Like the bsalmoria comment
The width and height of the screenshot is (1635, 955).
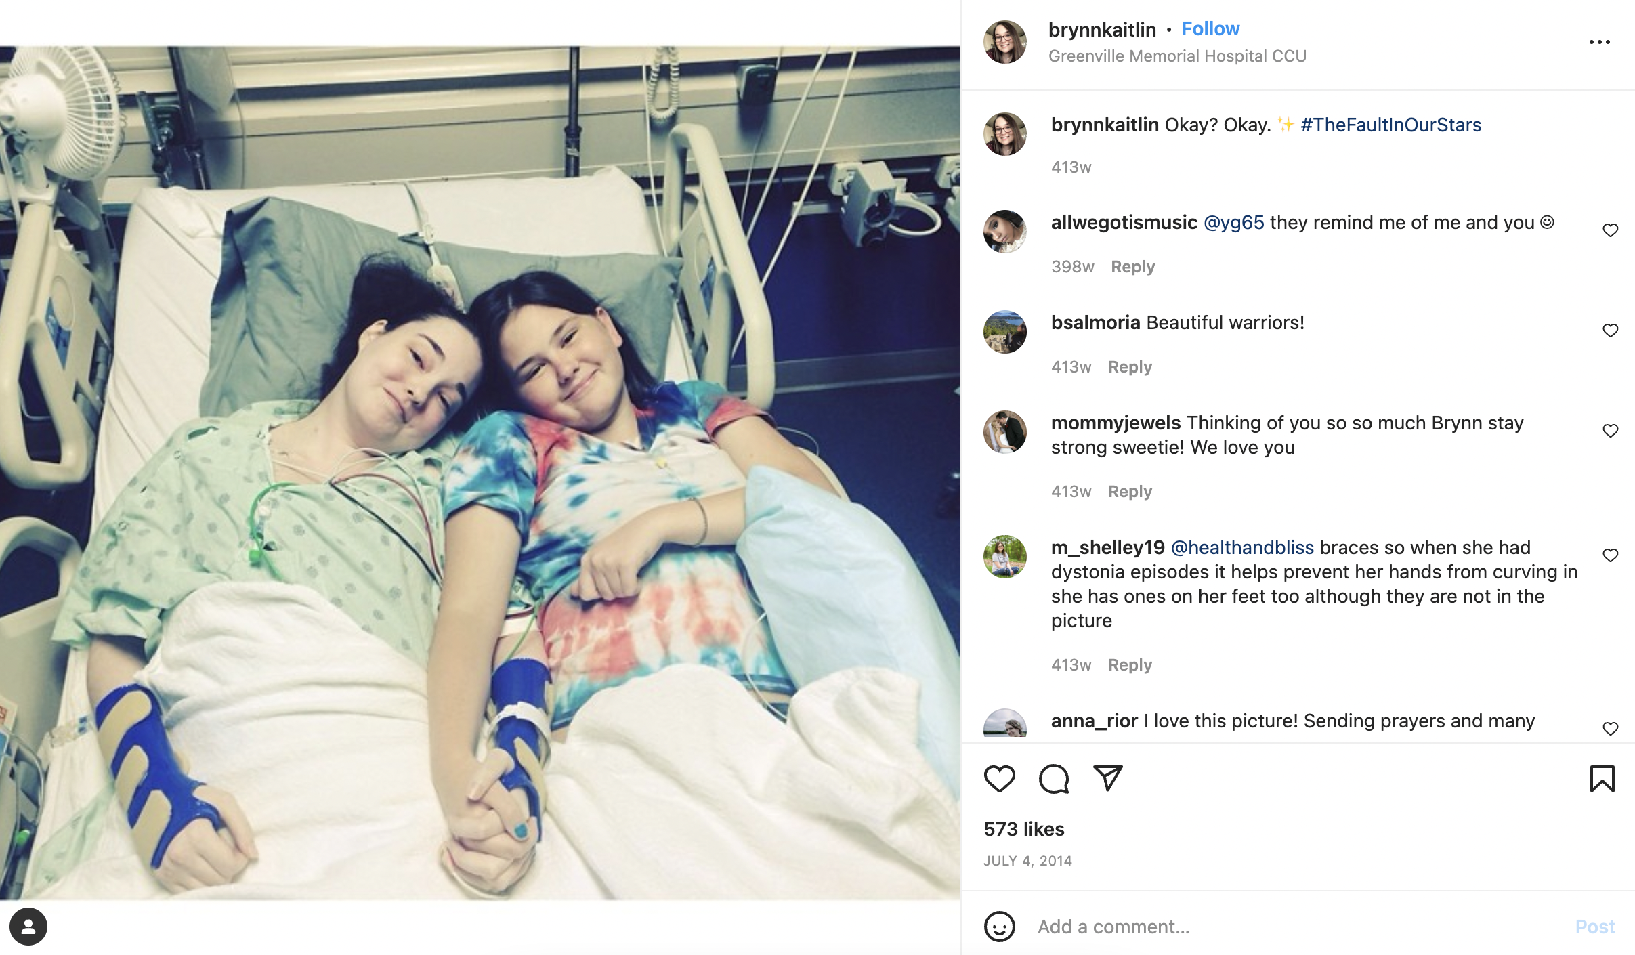pyautogui.click(x=1610, y=331)
